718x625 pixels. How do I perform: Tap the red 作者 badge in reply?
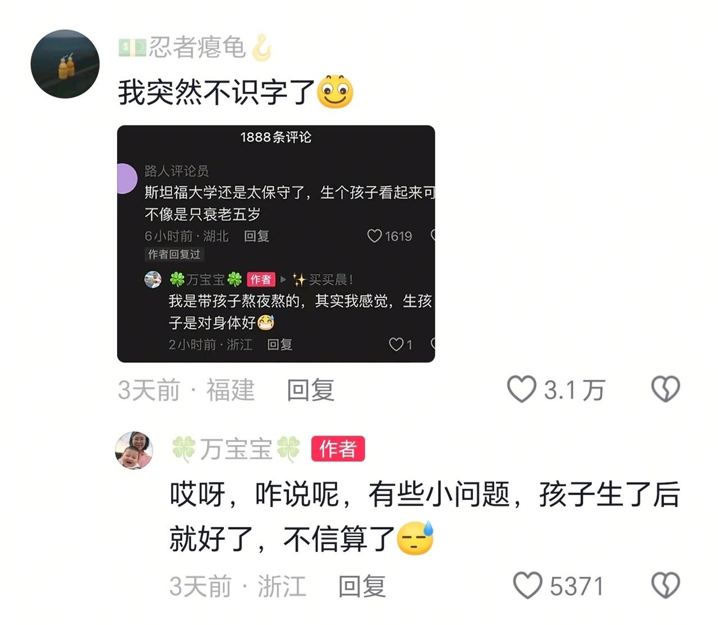[x=338, y=449]
